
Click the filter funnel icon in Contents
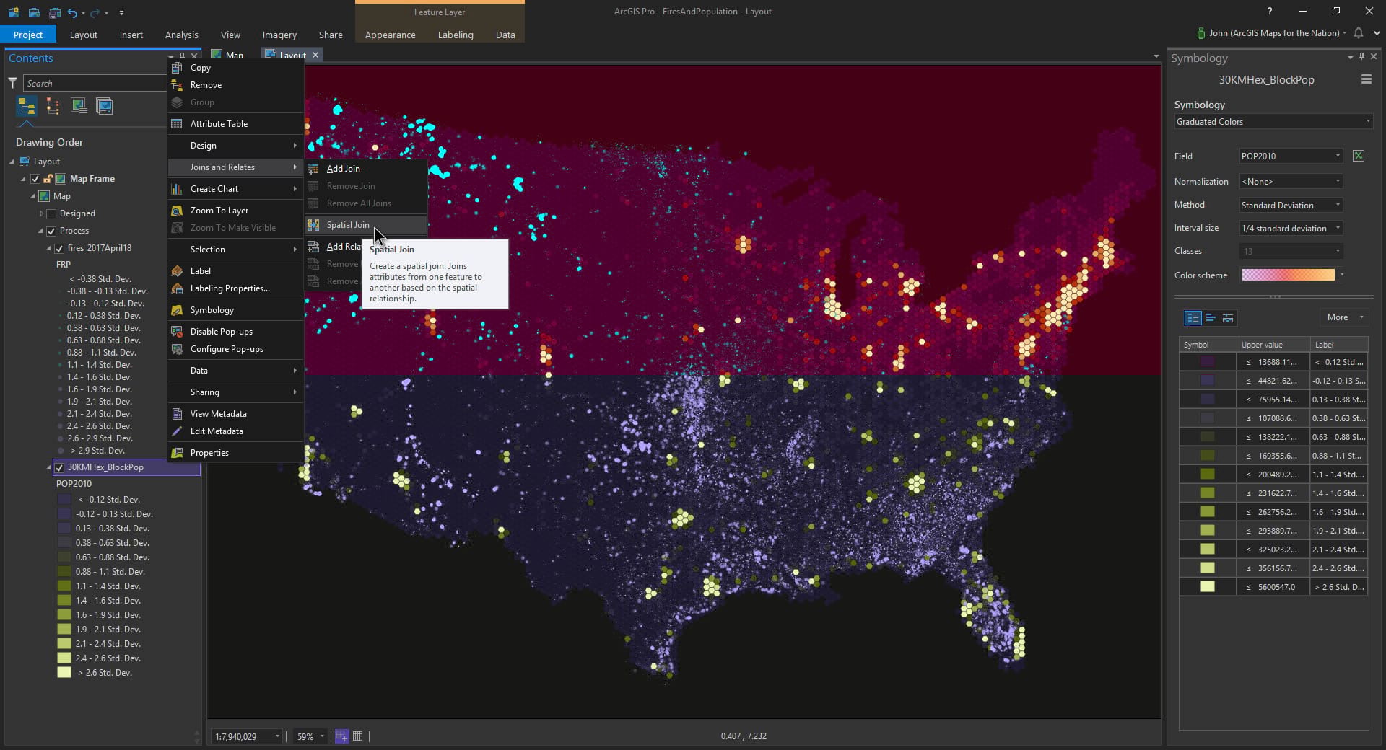click(x=12, y=83)
